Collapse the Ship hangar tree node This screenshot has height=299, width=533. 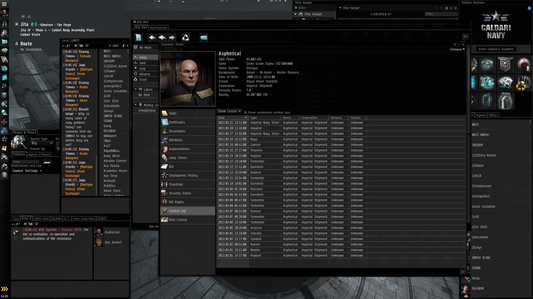pos(295,14)
